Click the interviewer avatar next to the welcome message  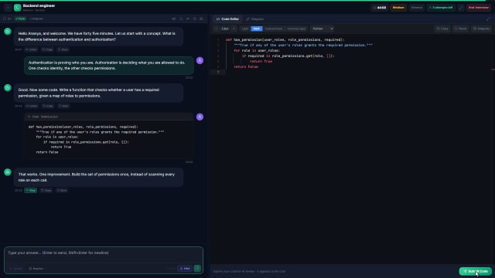[x=8, y=32]
